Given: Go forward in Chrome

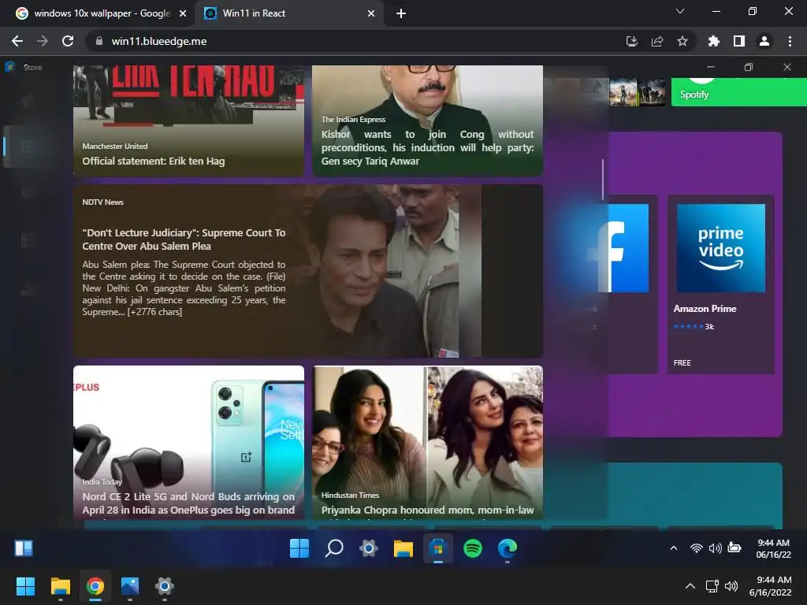Looking at the screenshot, I should pyautogui.click(x=43, y=41).
